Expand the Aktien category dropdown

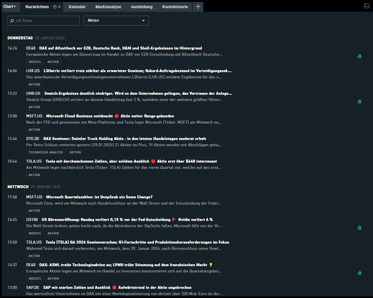coord(116,21)
